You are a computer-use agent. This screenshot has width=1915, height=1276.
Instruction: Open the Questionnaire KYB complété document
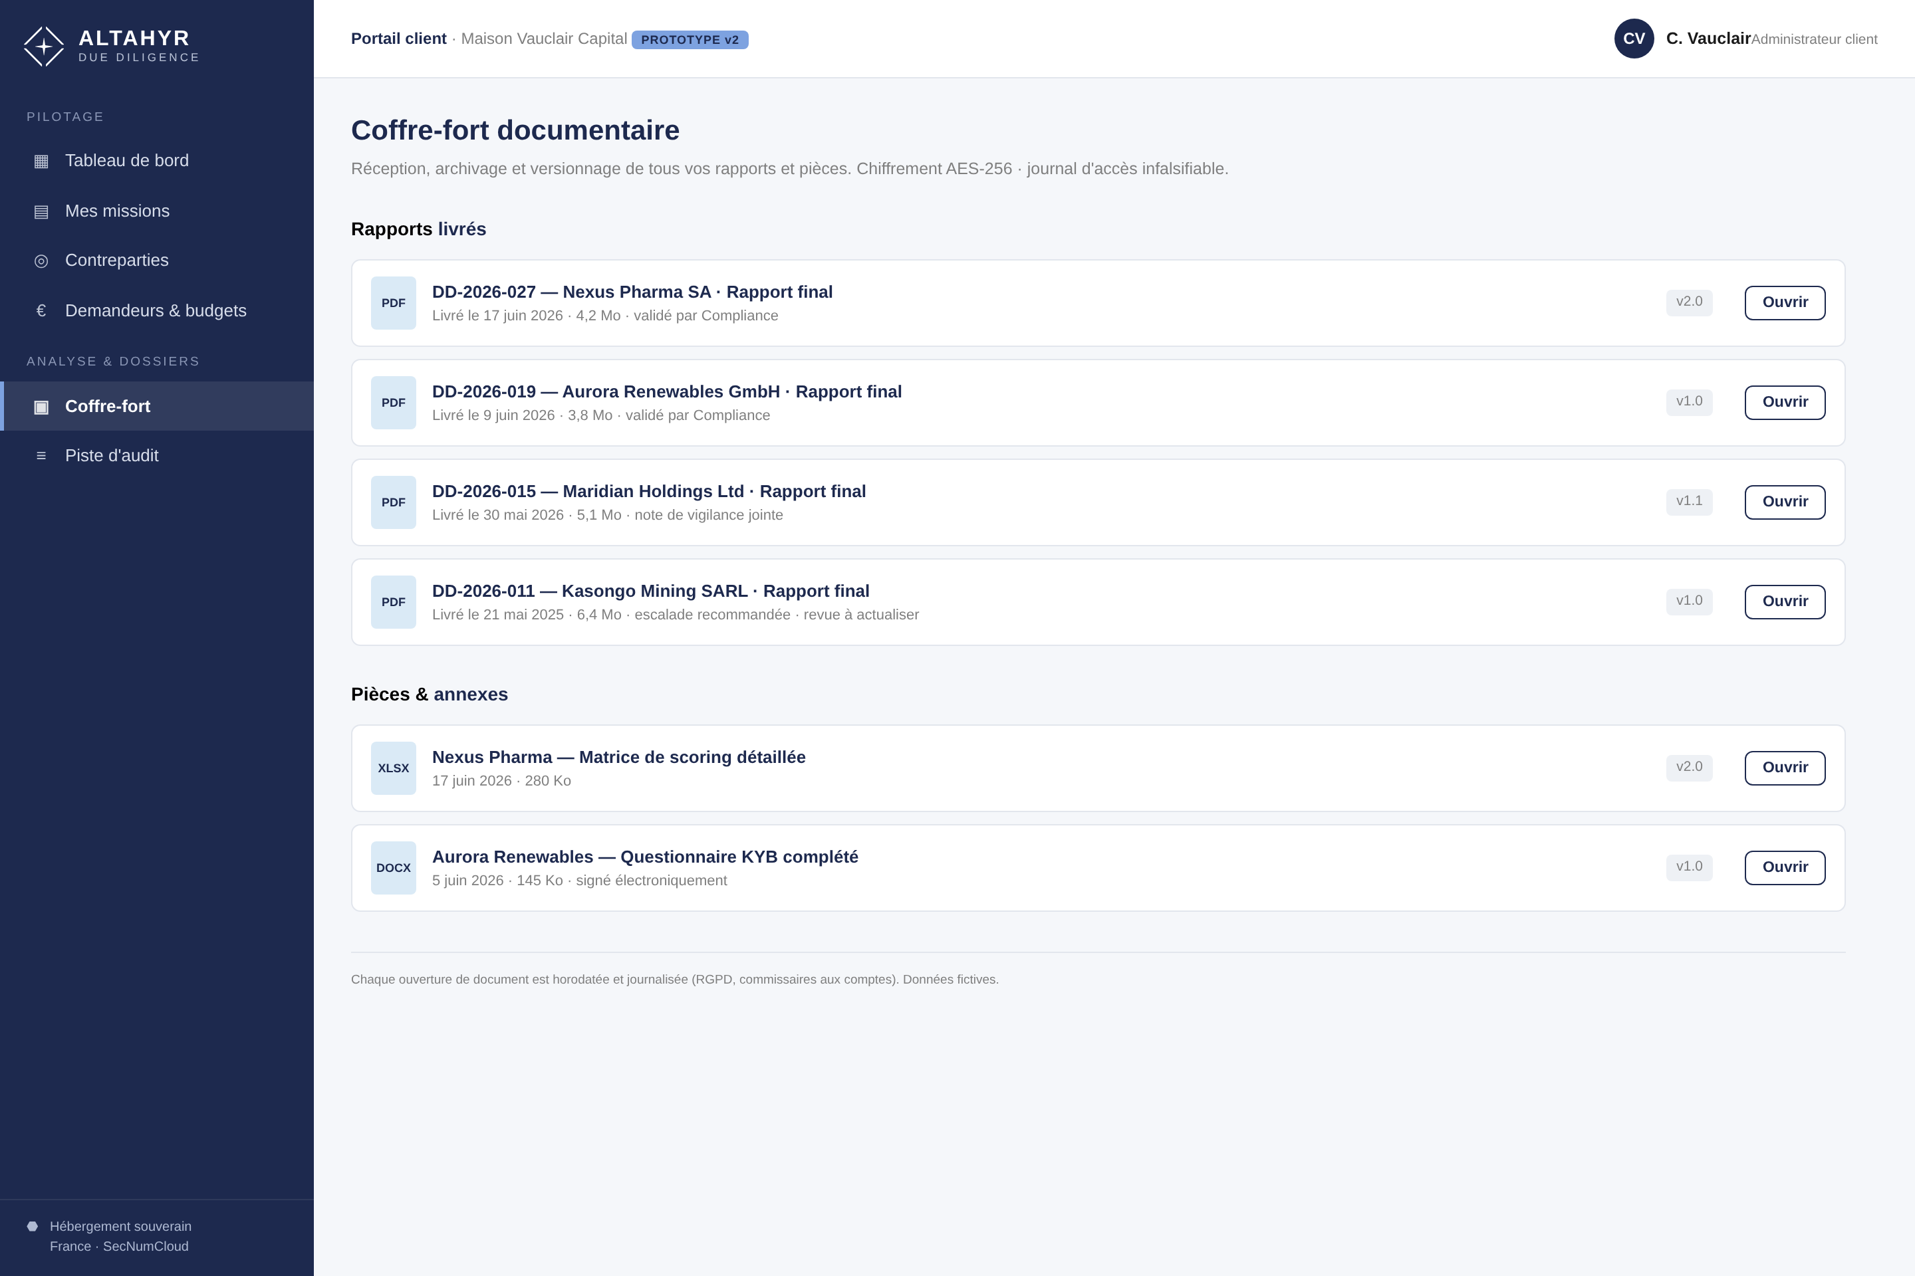[x=1785, y=869]
